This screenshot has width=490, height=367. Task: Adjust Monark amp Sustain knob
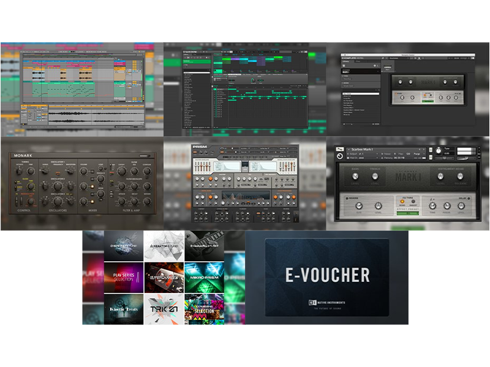(147, 202)
